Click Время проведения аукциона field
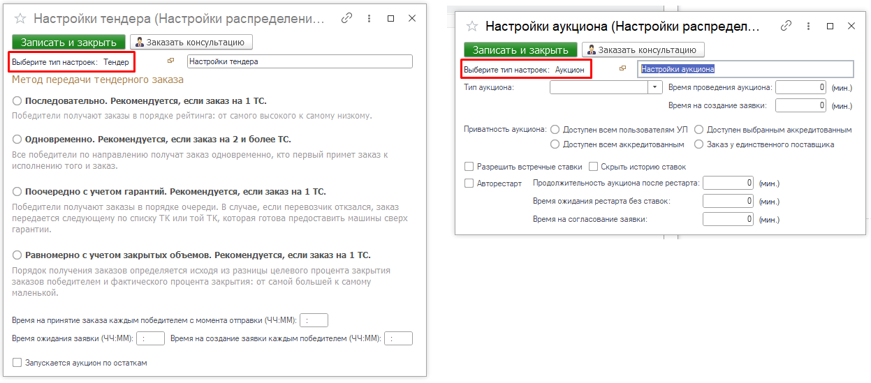This screenshot has height=383, width=871. click(x=801, y=88)
